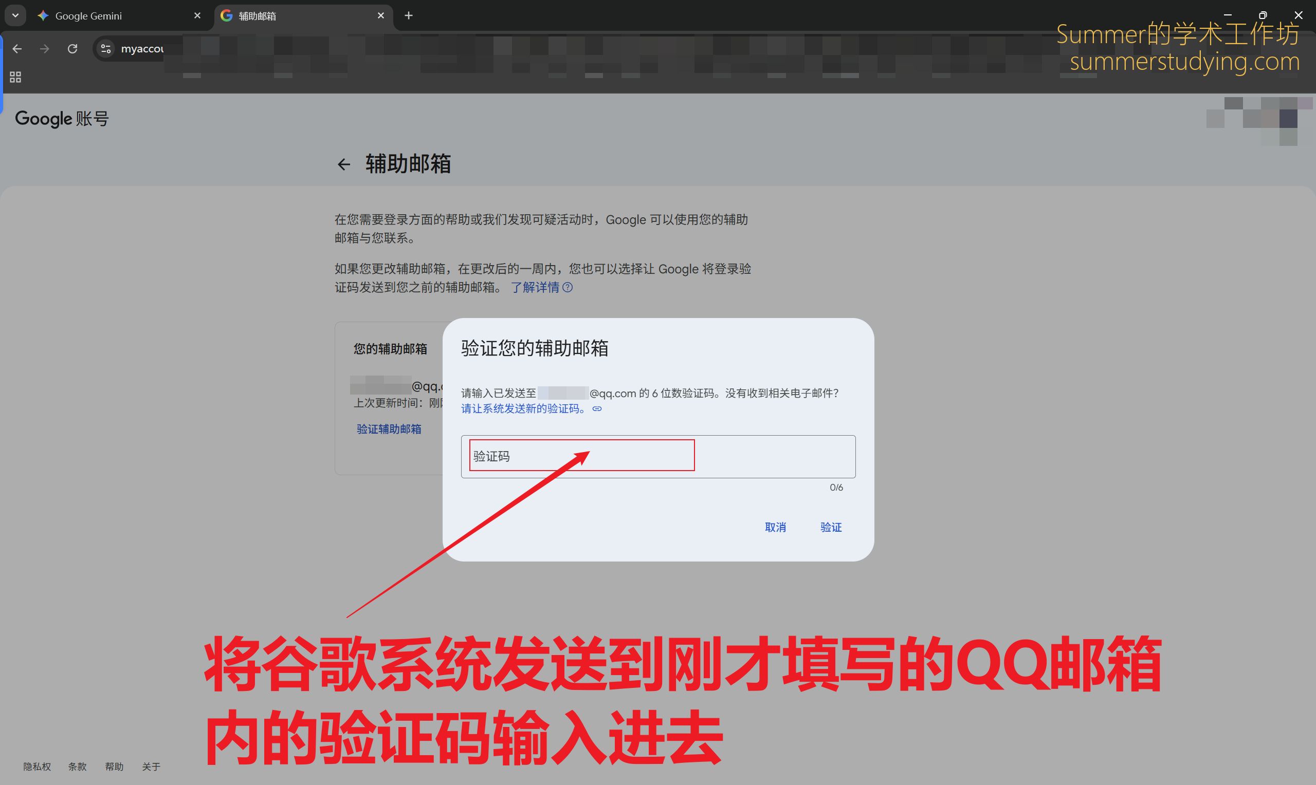Image resolution: width=1316 pixels, height=785 pixels.
Task: Reload the current page
Action: click(72, 49)
